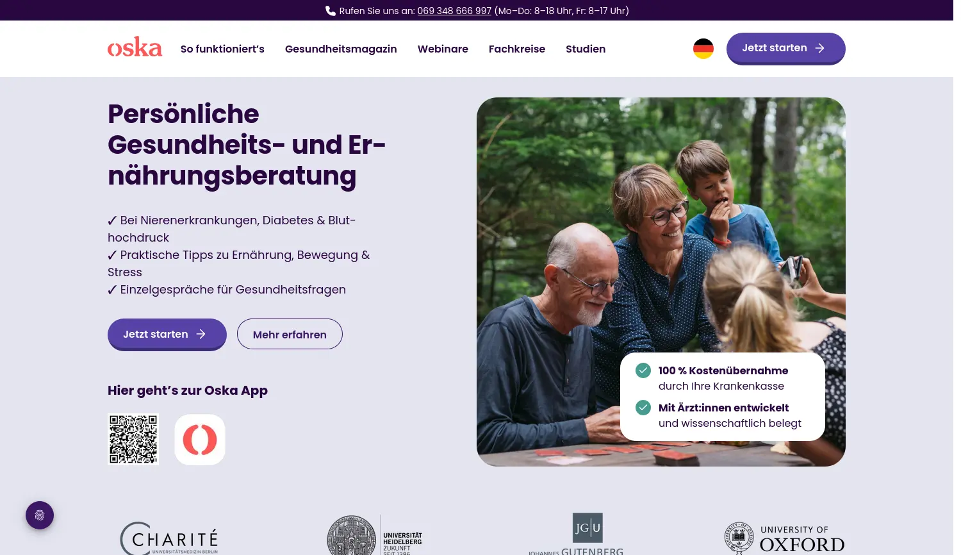Screen dimensions: 961x555
Task: Go to the Webinare page
Action: click(443, 49)
